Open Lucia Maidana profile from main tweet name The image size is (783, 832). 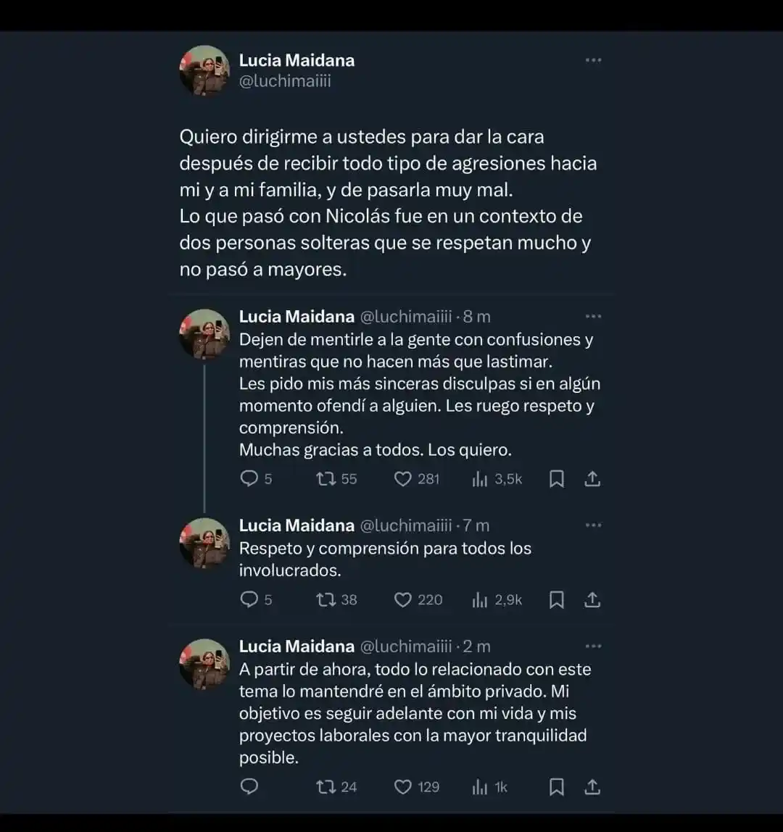297,60
